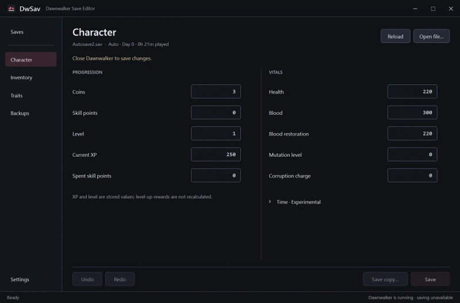Click into the Current XP field
This screenshot has height=303, width=460.
coord(216,154)
